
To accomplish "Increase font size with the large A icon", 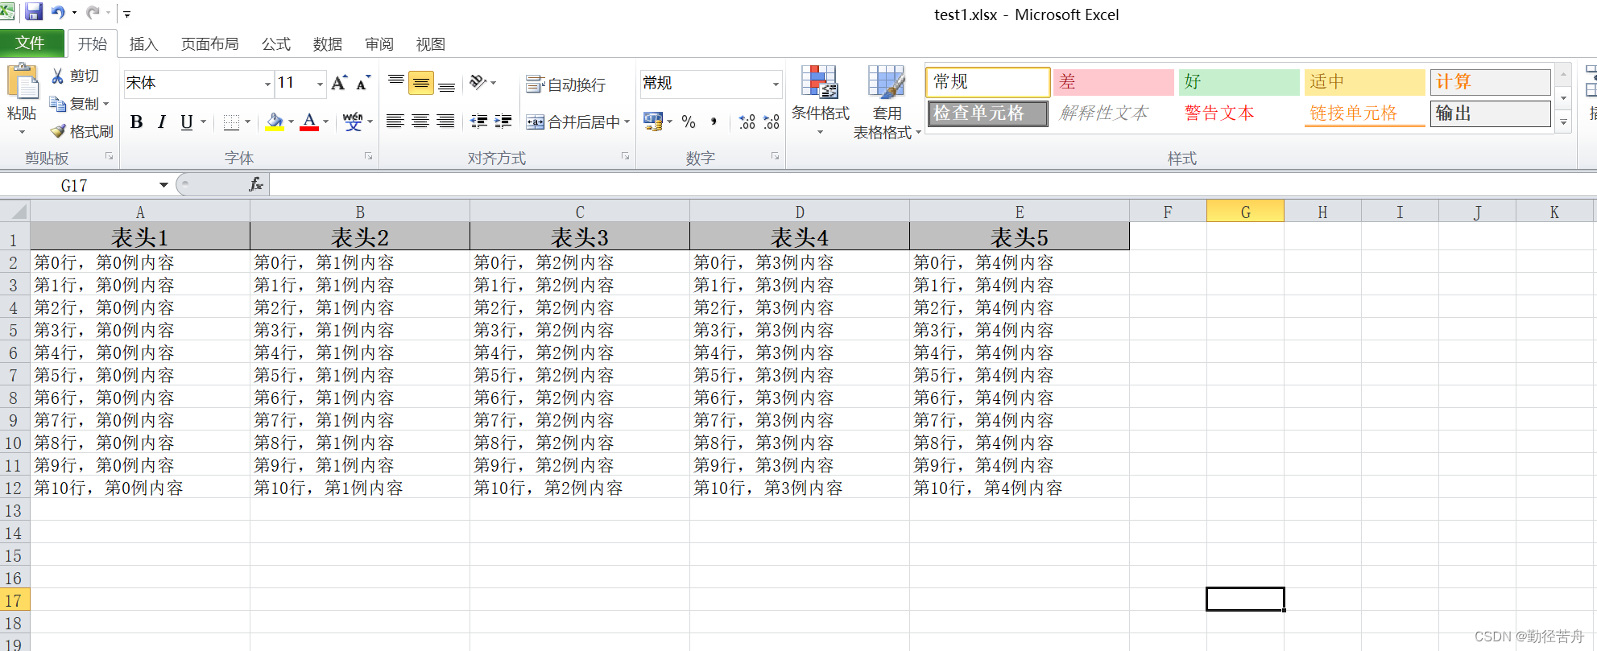I will [x=339, y=83].
